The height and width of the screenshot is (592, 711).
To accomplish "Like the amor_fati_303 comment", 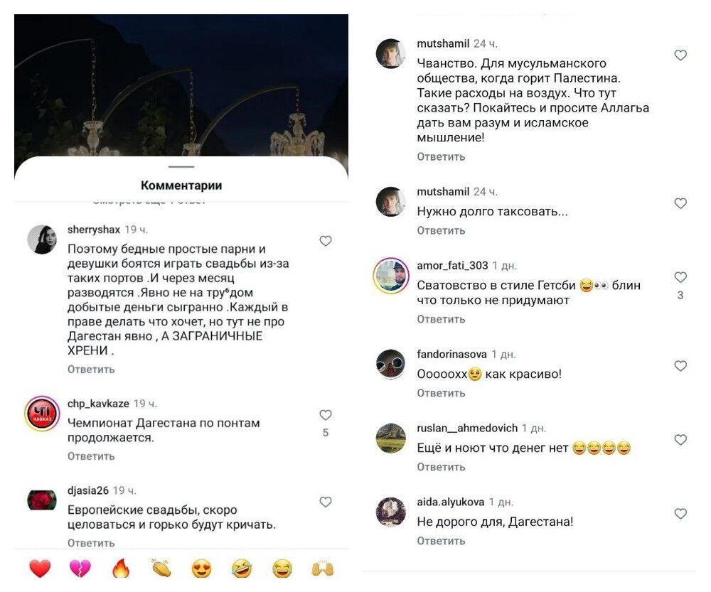I will pos(680,277).
